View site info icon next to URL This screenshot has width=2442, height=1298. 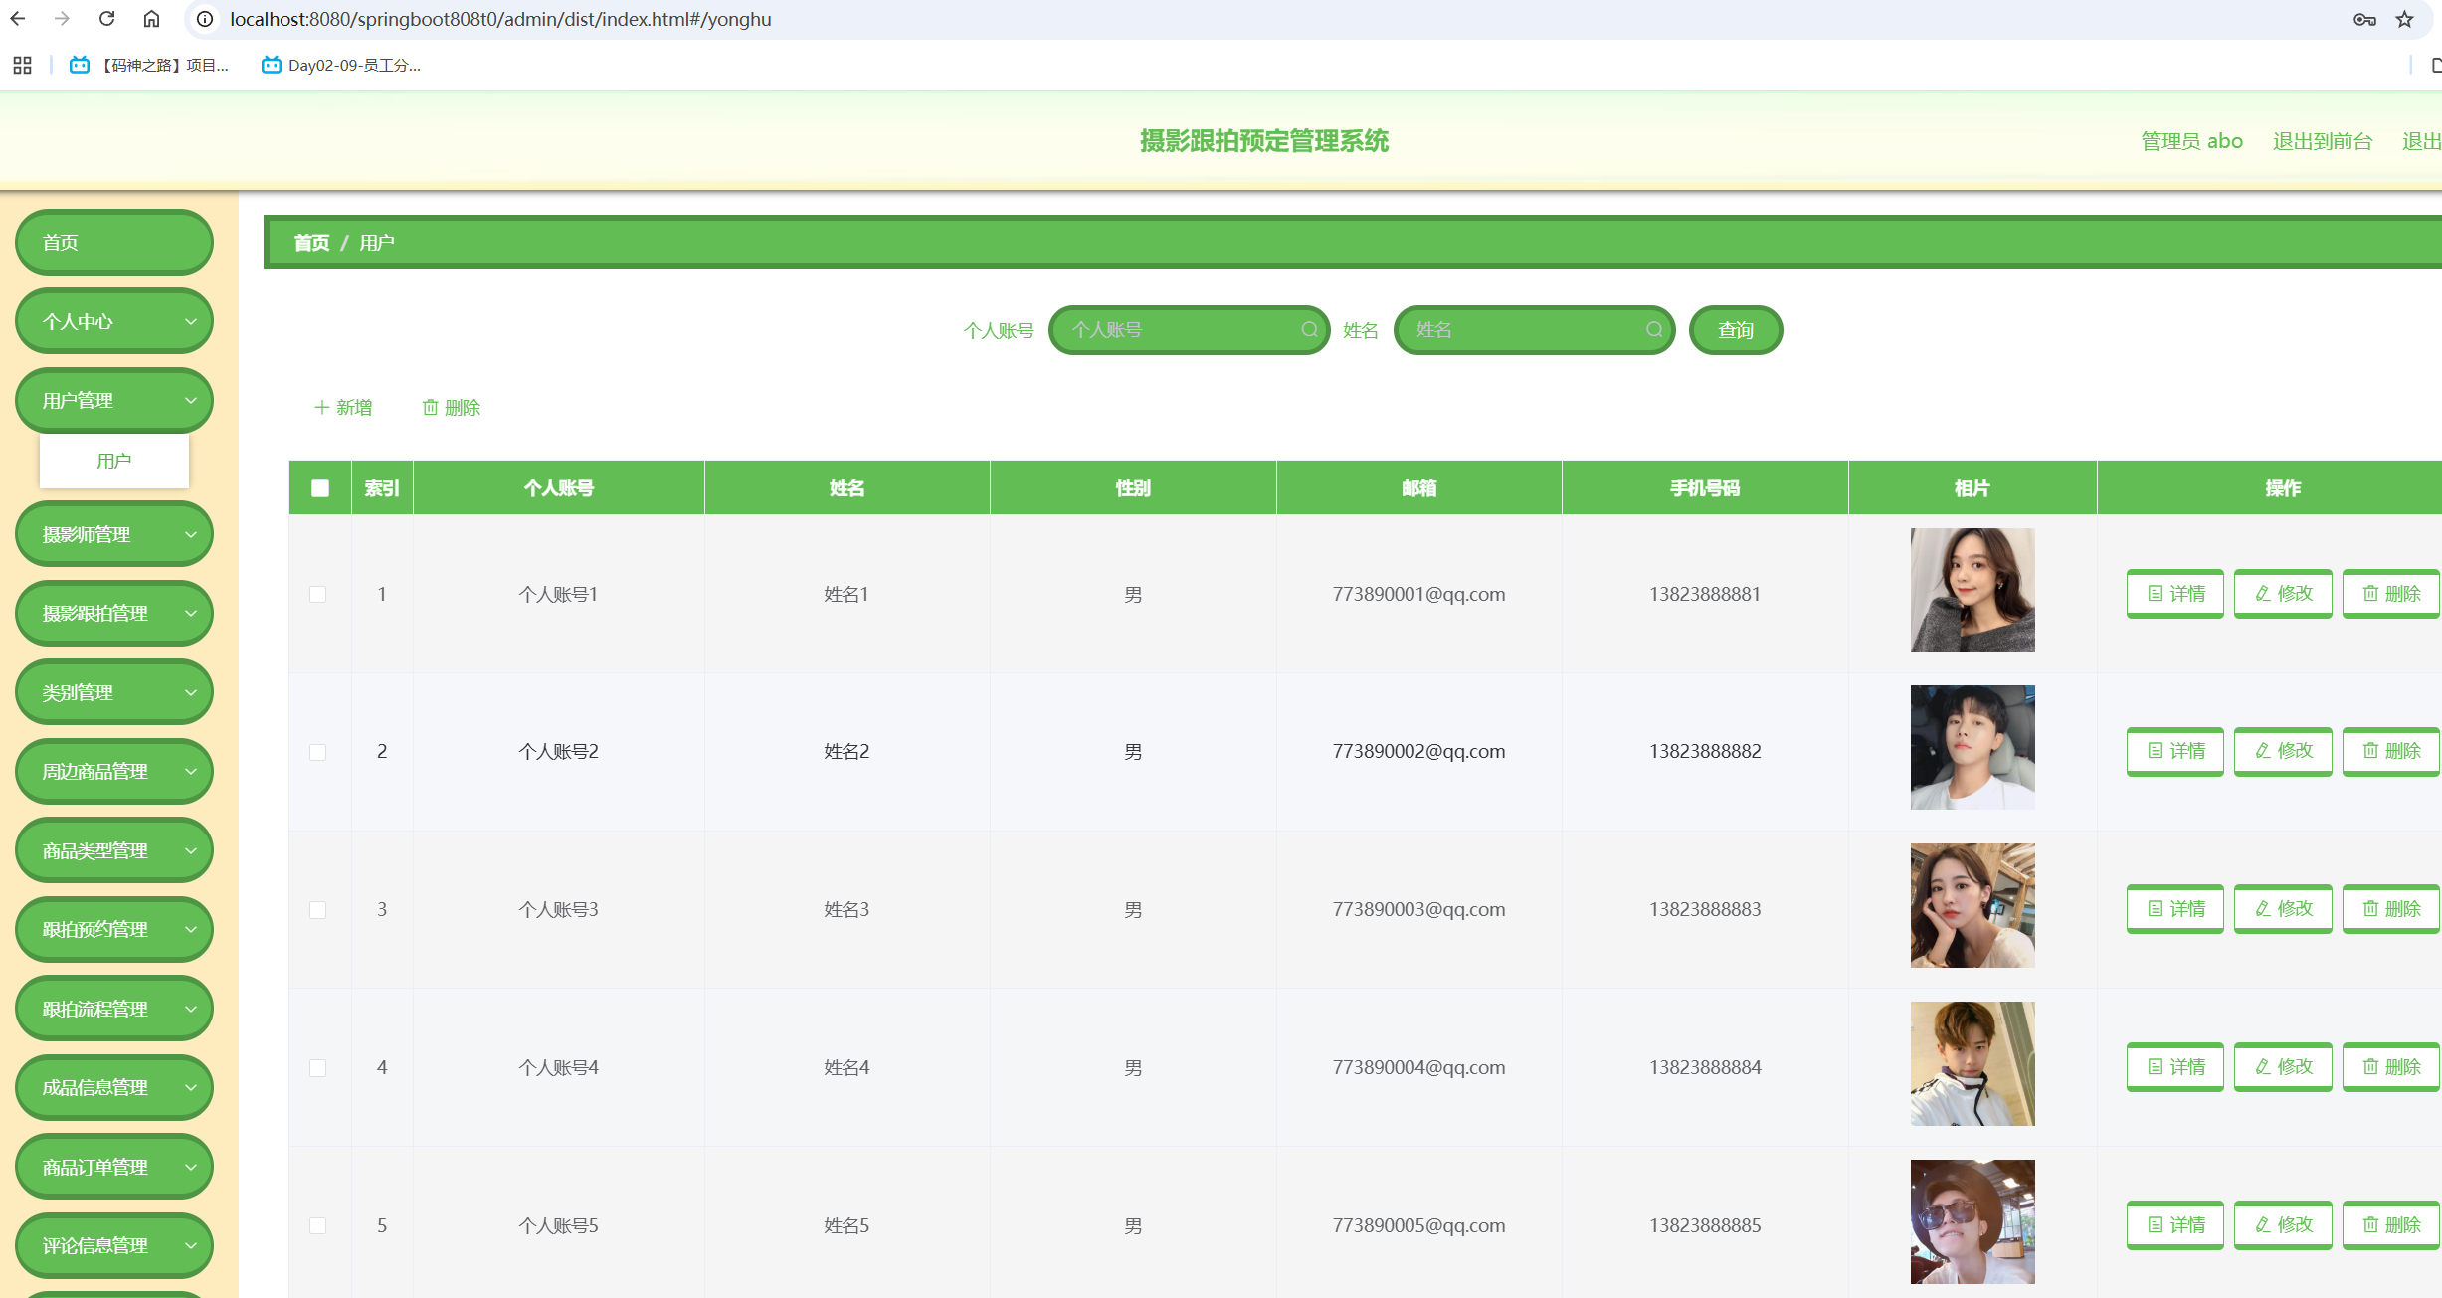point(205,19)
